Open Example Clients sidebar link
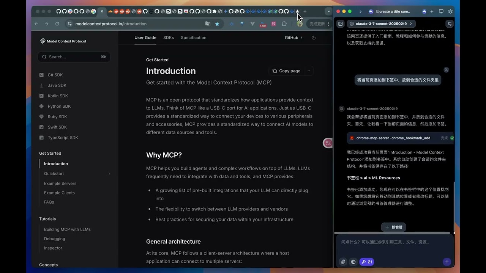 pyautogui.click(x=59, y=193)
